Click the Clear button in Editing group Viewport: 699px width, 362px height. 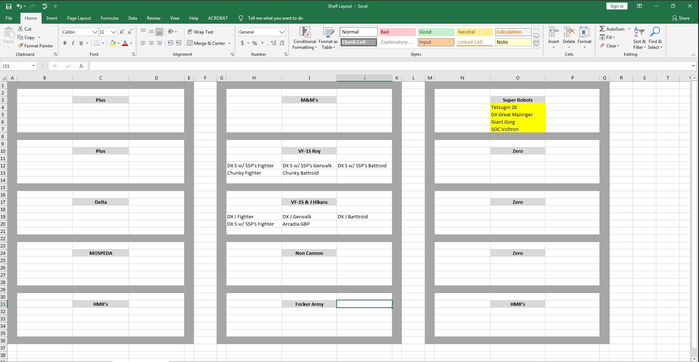click(610, 46)
